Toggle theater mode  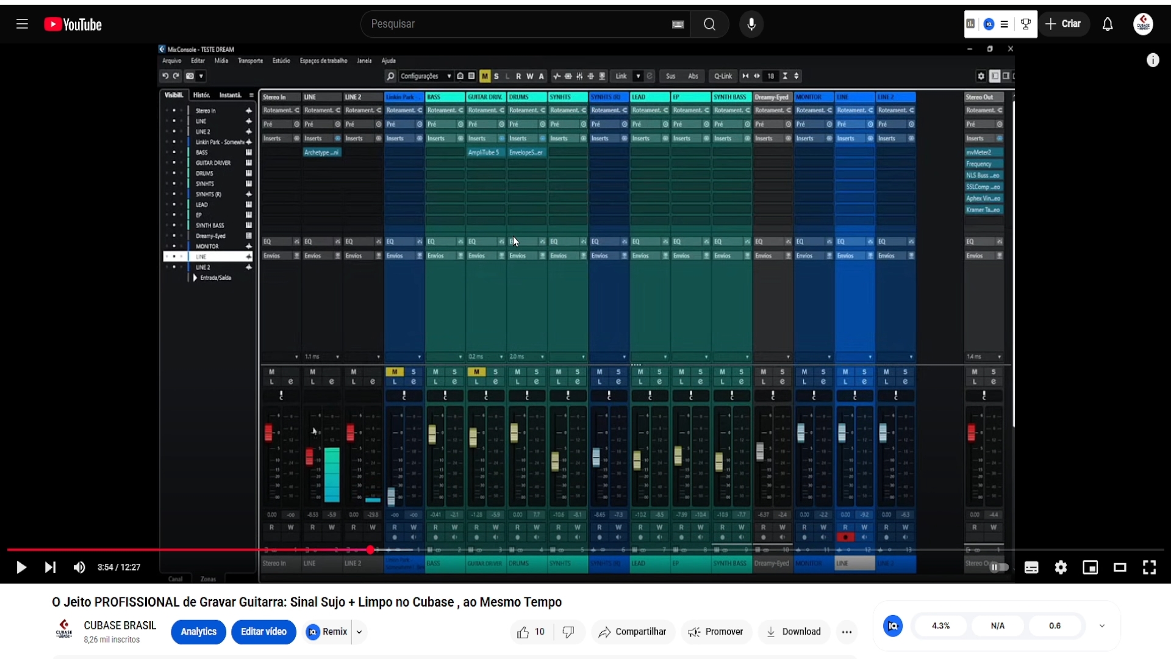click(x=1120, y=567)
